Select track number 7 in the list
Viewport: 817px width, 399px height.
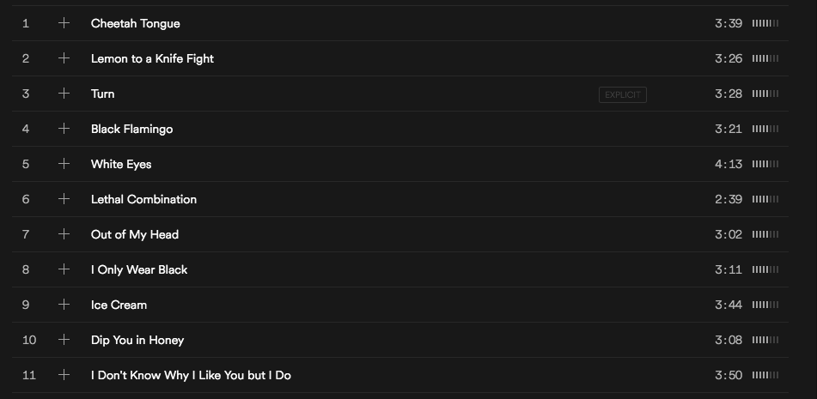(26, 234)
